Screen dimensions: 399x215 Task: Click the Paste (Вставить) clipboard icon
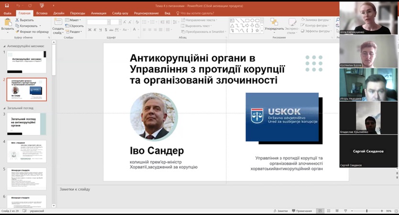click(x=8, y=22)
